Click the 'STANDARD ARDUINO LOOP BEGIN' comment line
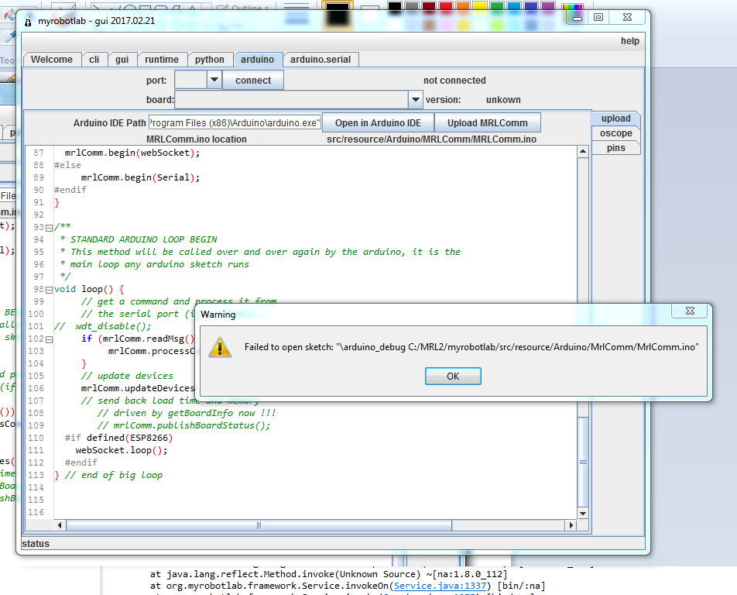Image resolution: width=737 pixels, height=595 pixels. tap(144, 239)
